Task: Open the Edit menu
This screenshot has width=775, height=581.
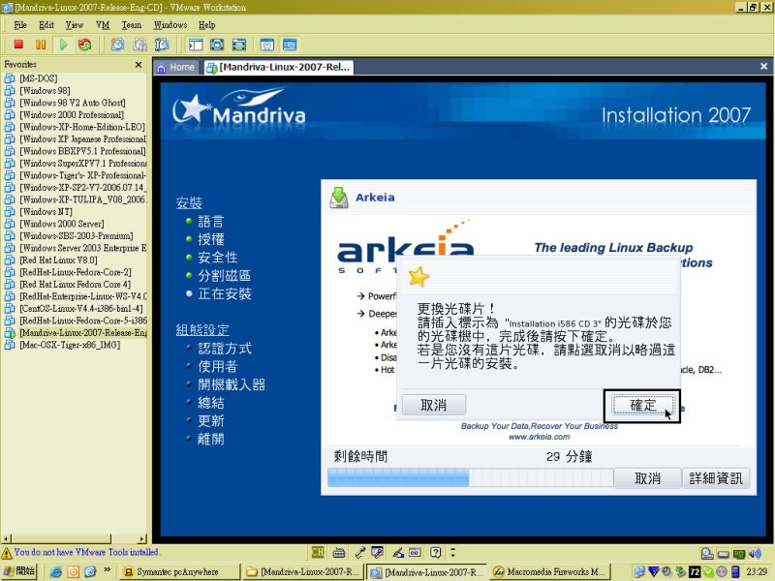Action: pyautogui.click(x=46, y=25)
